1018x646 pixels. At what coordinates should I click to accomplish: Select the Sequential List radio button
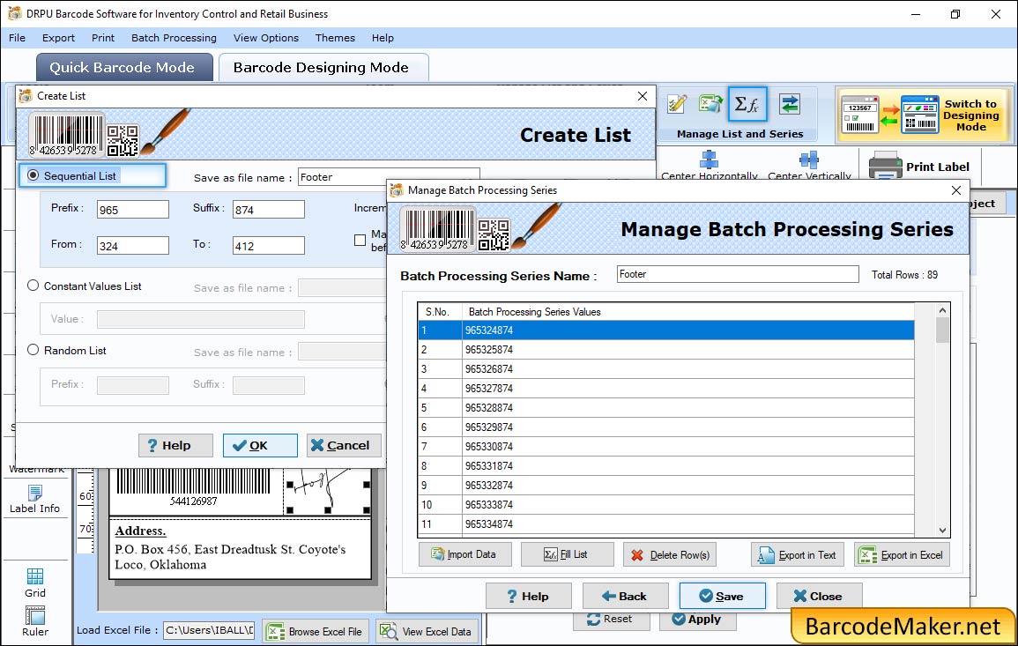click(33, 175)
